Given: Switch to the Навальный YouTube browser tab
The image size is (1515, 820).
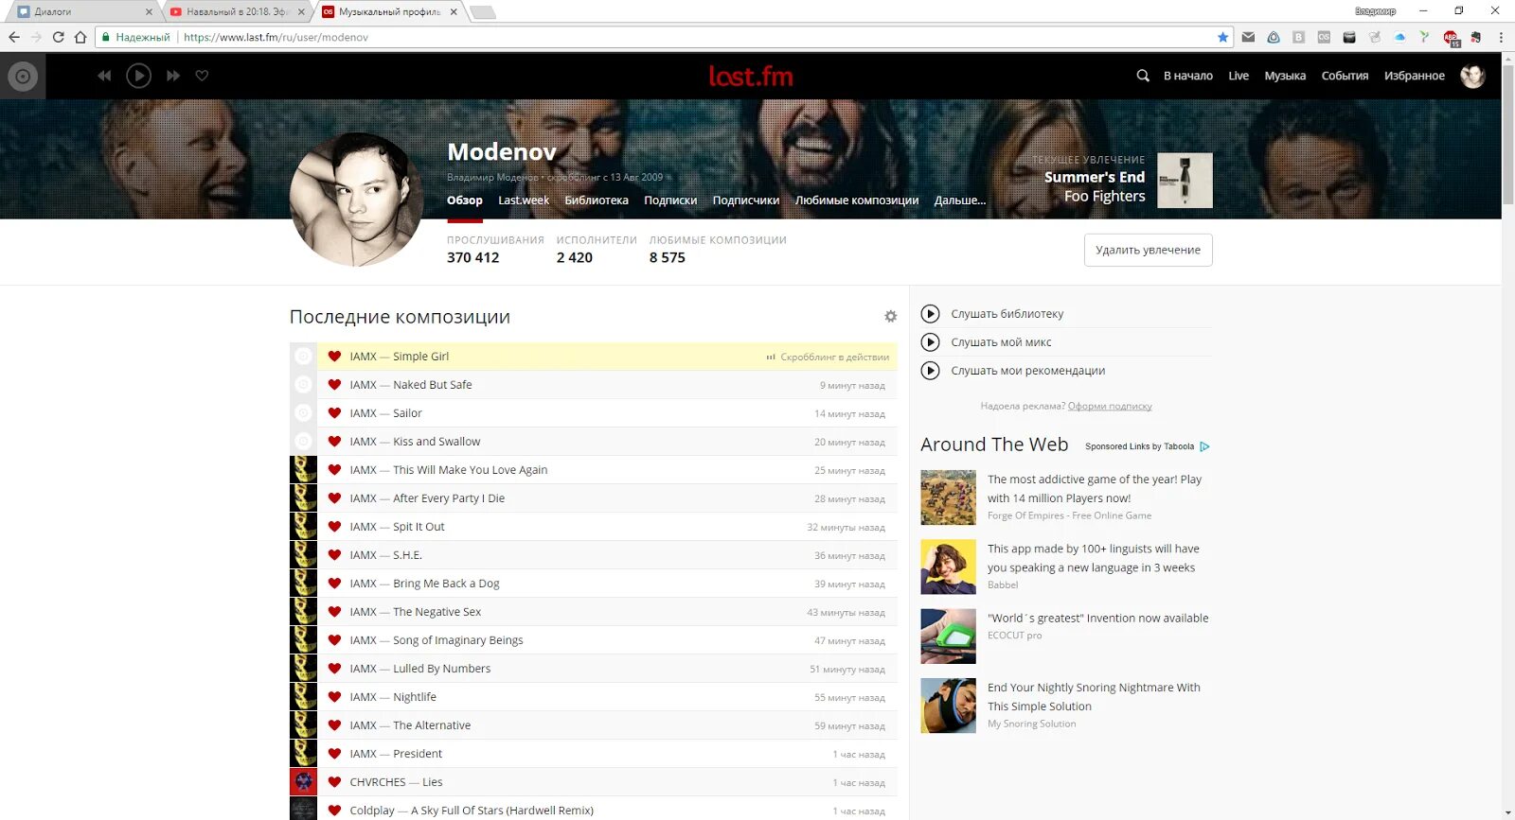Looking at the screenshot, I should click(237, 11).
